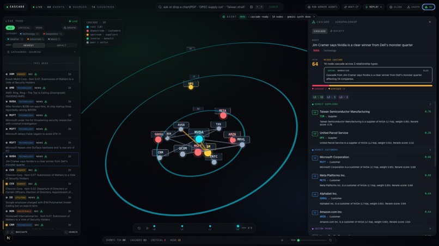Select the QCOM node in the graph
The image size is (439, 246).
(x=182, y=154)
